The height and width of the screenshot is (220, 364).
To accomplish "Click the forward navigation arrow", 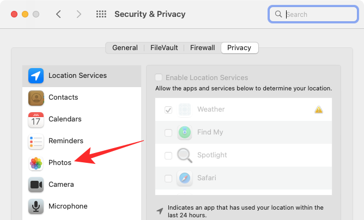I will tap(78, 14).
